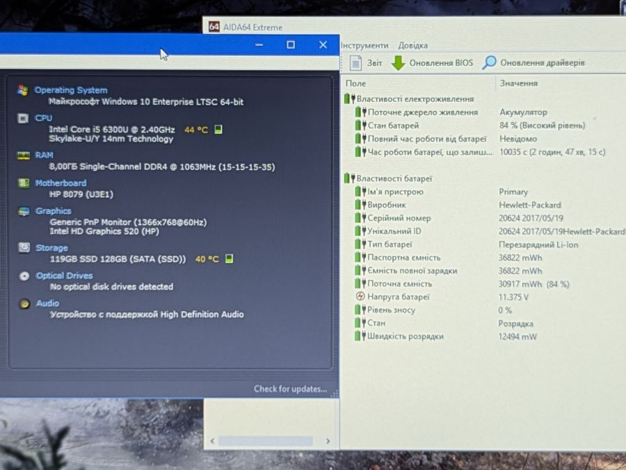Click the AIDA64 horizontal scrollbar thumb

click(x=266, y=441)
